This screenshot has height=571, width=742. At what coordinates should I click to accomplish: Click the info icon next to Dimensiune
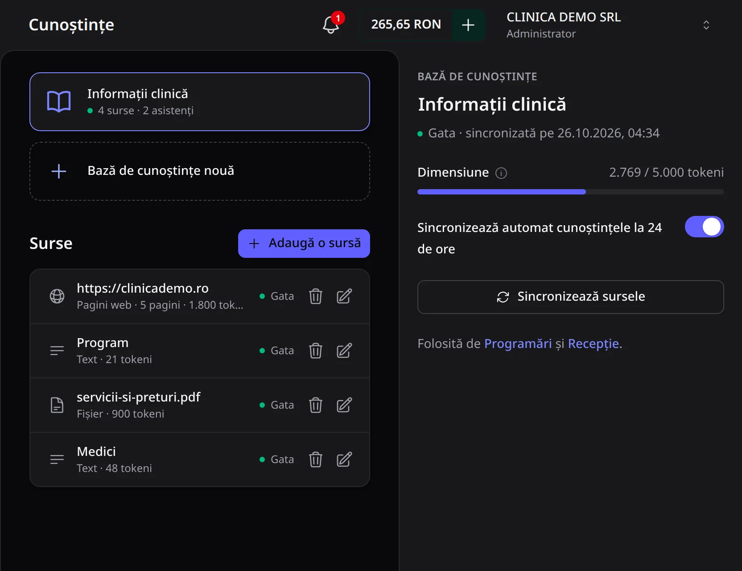coord(501,173)
